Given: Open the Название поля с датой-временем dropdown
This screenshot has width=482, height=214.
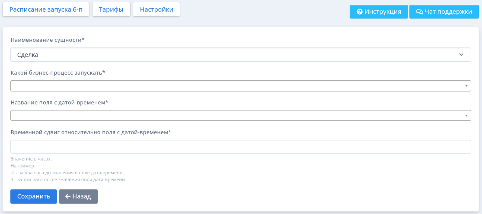Looking at the screenshot, I should (x=241, y=115).
